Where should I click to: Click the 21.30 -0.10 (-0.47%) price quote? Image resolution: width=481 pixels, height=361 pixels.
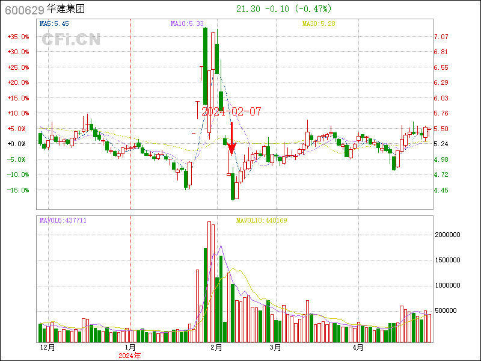pos(284,9)
